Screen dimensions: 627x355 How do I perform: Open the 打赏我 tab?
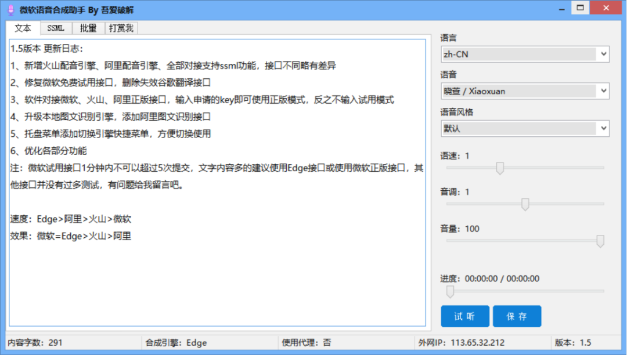[x=121, y=28]
